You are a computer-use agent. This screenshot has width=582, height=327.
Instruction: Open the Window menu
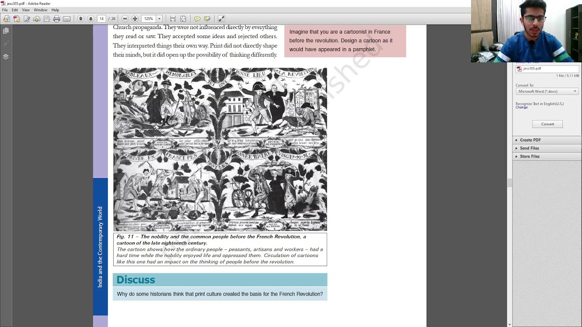pos(40,10)
